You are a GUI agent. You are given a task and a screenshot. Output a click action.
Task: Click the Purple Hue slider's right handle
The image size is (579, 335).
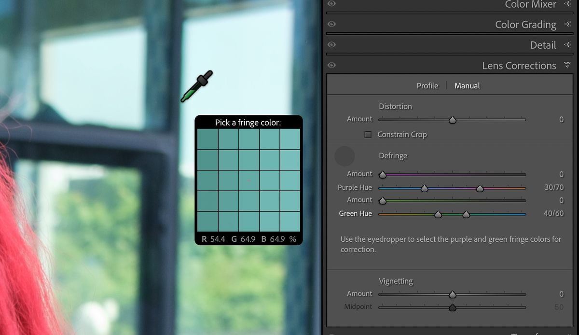(x=480, y=188)
